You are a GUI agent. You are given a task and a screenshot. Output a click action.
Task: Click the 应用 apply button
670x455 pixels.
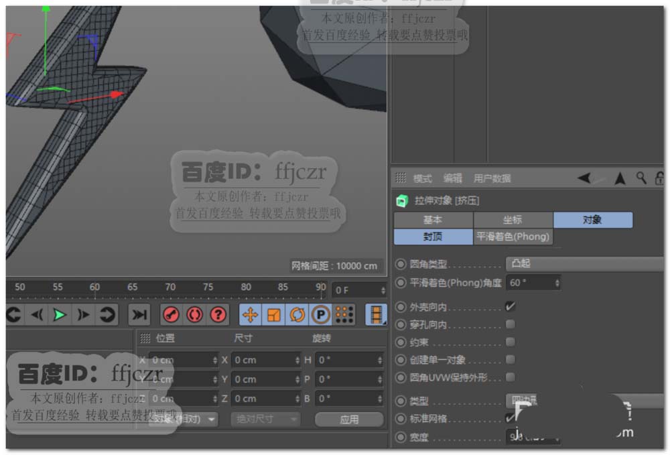tap(348, 419)
